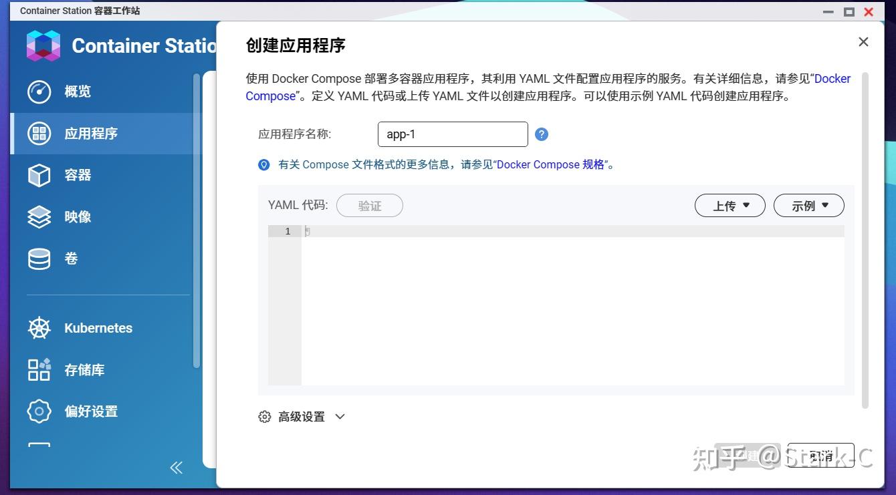Open the 概览 (Overview) section icon
The image size is (896, 495).
click(39, 92)
